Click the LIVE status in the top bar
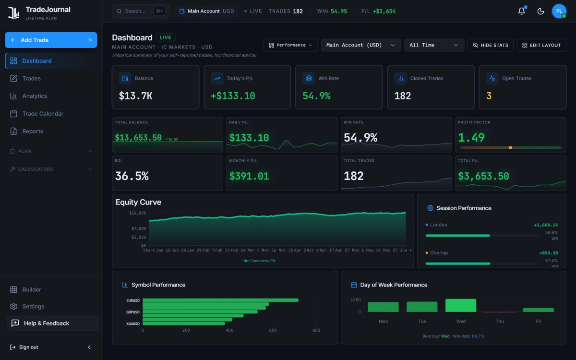Viewport: 576px width, 360px height. pyautogui.click(x=253, y=11)
